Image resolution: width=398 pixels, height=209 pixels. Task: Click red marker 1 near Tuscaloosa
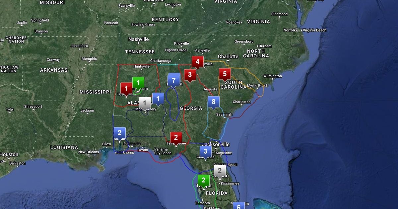click(126, 89)
